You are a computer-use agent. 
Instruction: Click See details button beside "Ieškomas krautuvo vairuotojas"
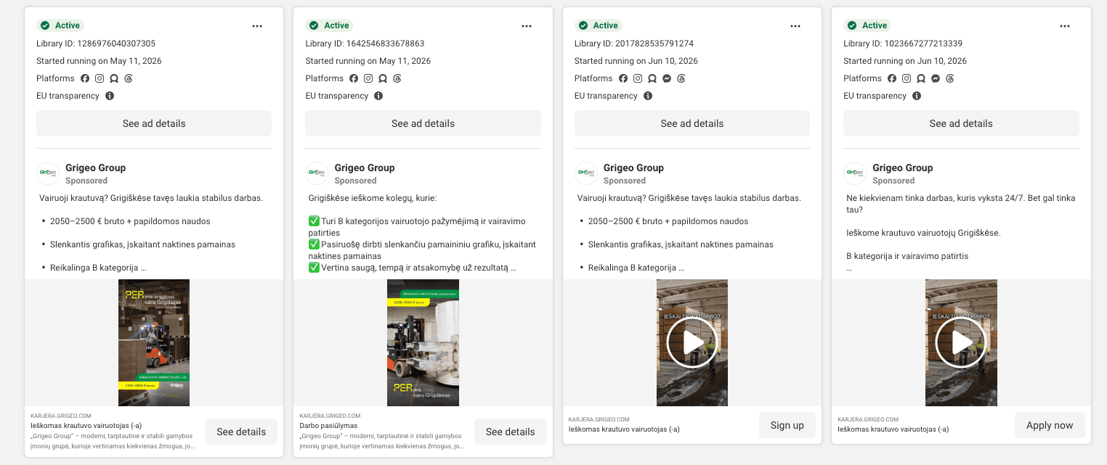[x=241, y=432]
